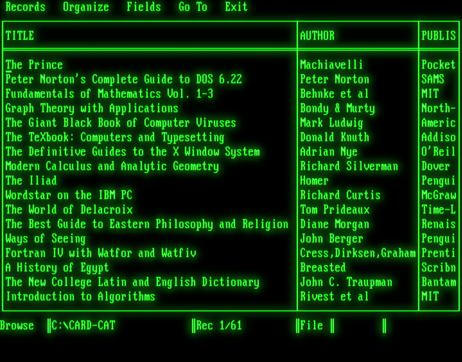The width and height of the screenshot is (462, 362).
Task: Click 'Rec 1/61' record counter
Action: click(x=219, y=326)
